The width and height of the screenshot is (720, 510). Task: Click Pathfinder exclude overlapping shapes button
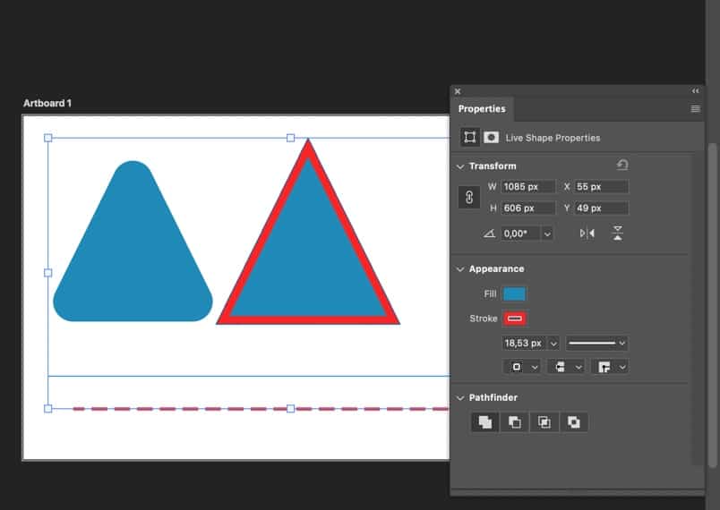tap(573, 422)
